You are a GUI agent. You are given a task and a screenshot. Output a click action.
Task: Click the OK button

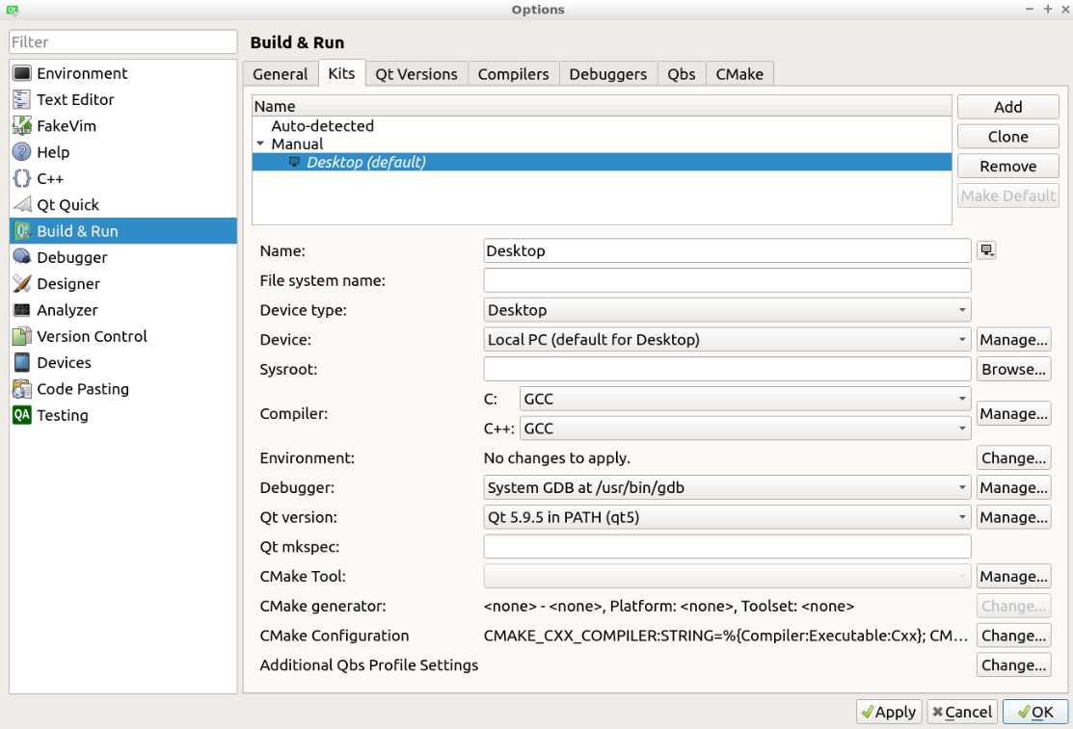coord(1035,712)
